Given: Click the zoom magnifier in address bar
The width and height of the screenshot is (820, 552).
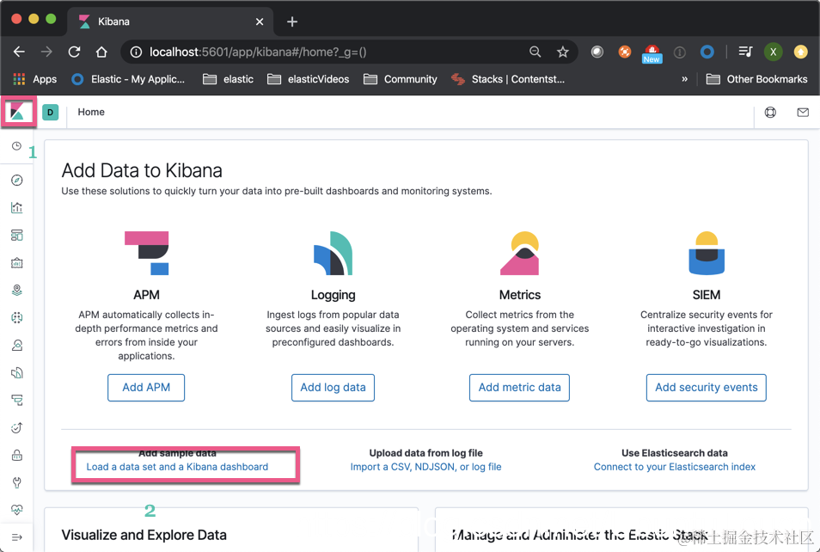Looking at the screenshot, I should point(535,52).
